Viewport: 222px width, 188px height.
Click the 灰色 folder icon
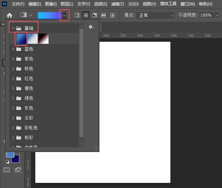19,108
